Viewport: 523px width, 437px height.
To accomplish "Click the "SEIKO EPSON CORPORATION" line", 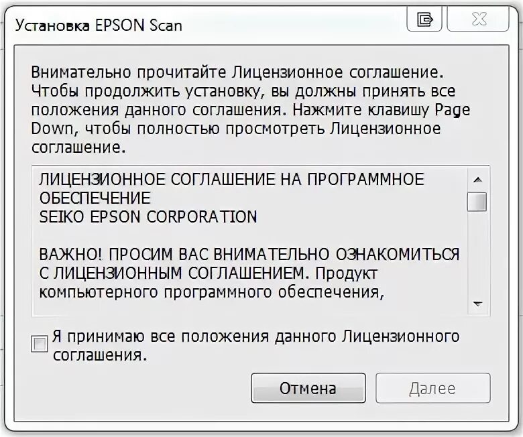I will (x=148, y=217).
